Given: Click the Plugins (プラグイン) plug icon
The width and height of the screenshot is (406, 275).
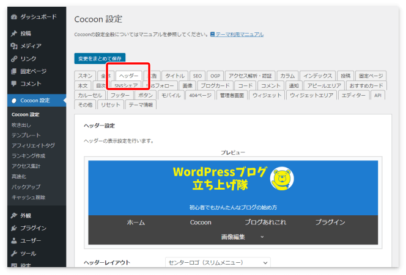Looking at the screenshot, I should 14,228.
